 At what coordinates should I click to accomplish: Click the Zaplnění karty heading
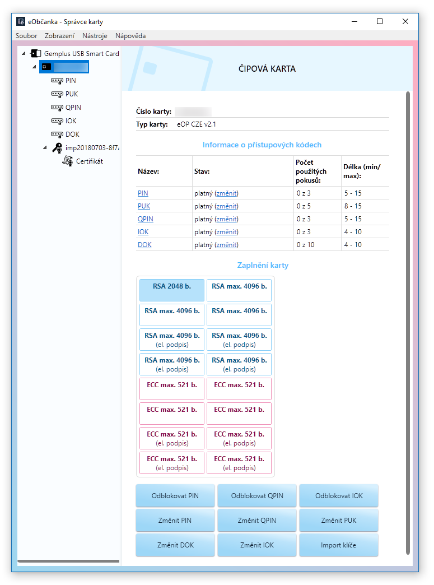coord(263,265)
